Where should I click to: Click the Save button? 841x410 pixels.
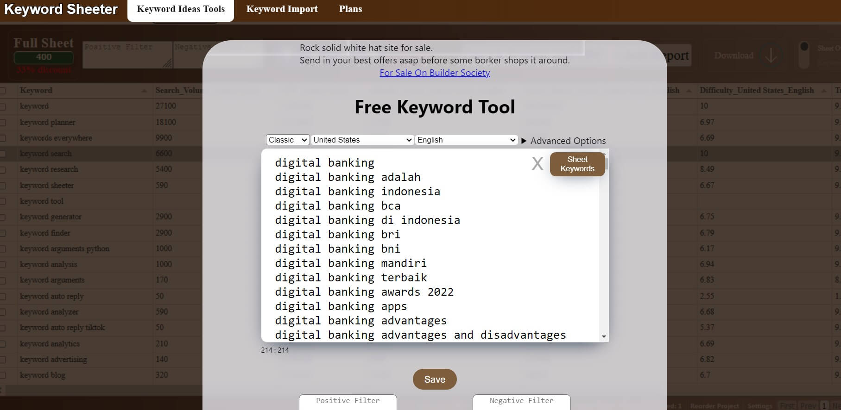coord(435,379)
